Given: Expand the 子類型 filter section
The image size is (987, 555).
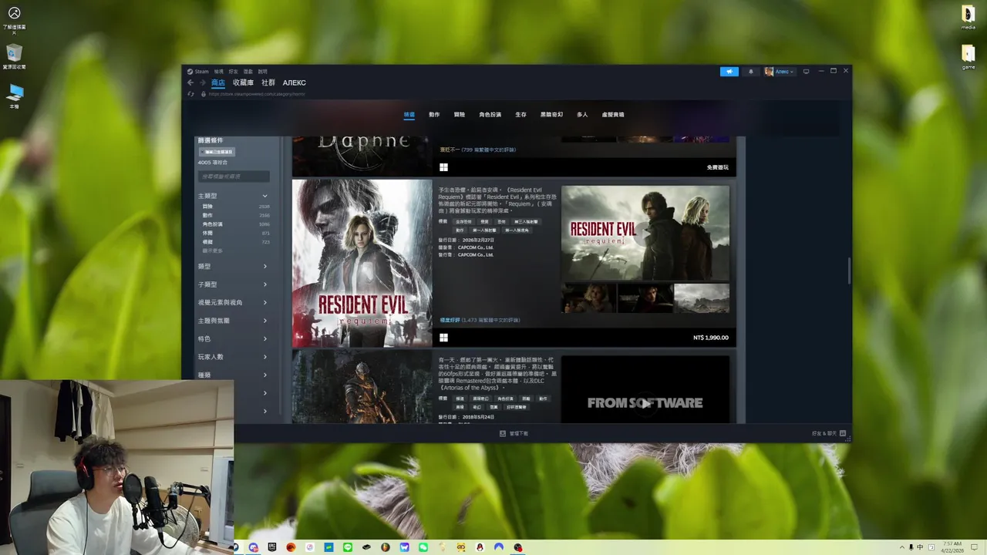Looking at the screenshot, I should [233, 284].
